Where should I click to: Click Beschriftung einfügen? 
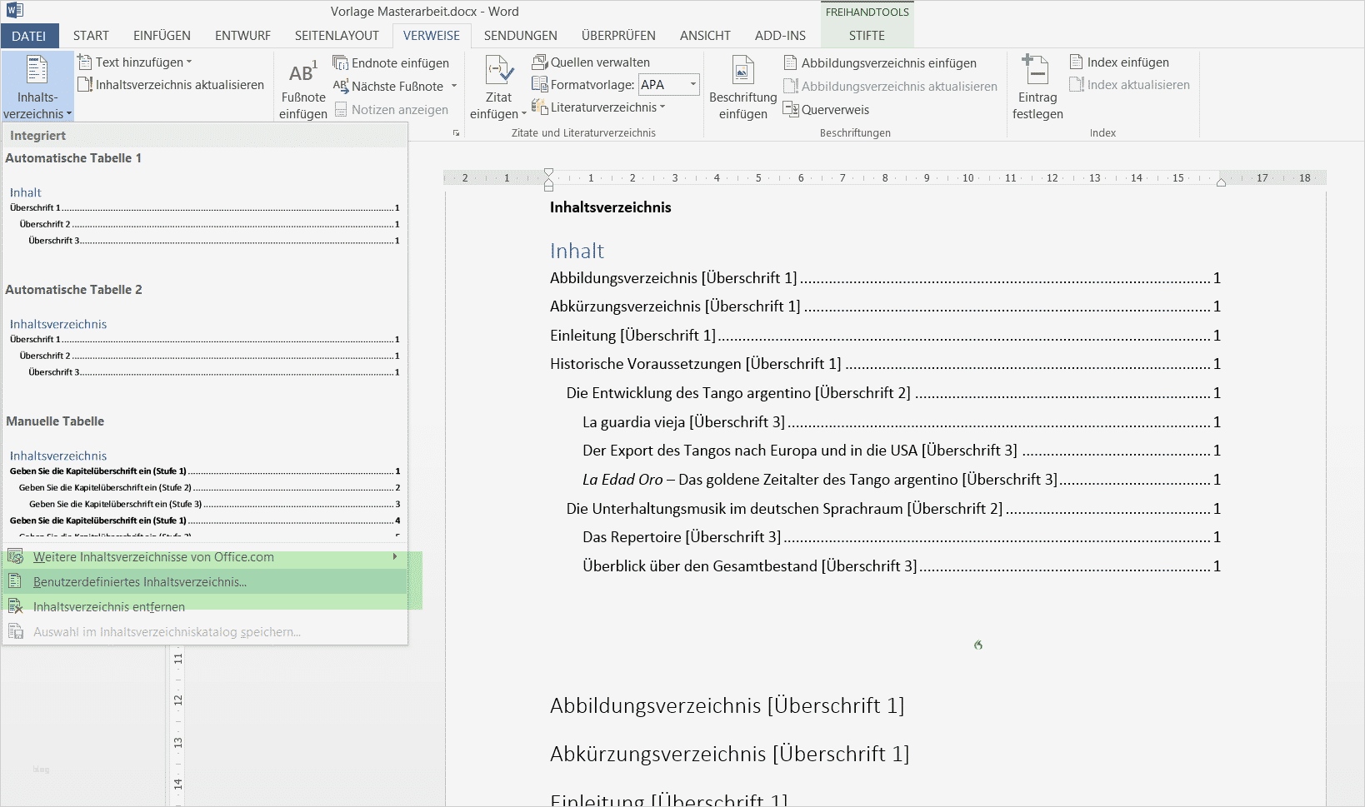coord(742,87)
